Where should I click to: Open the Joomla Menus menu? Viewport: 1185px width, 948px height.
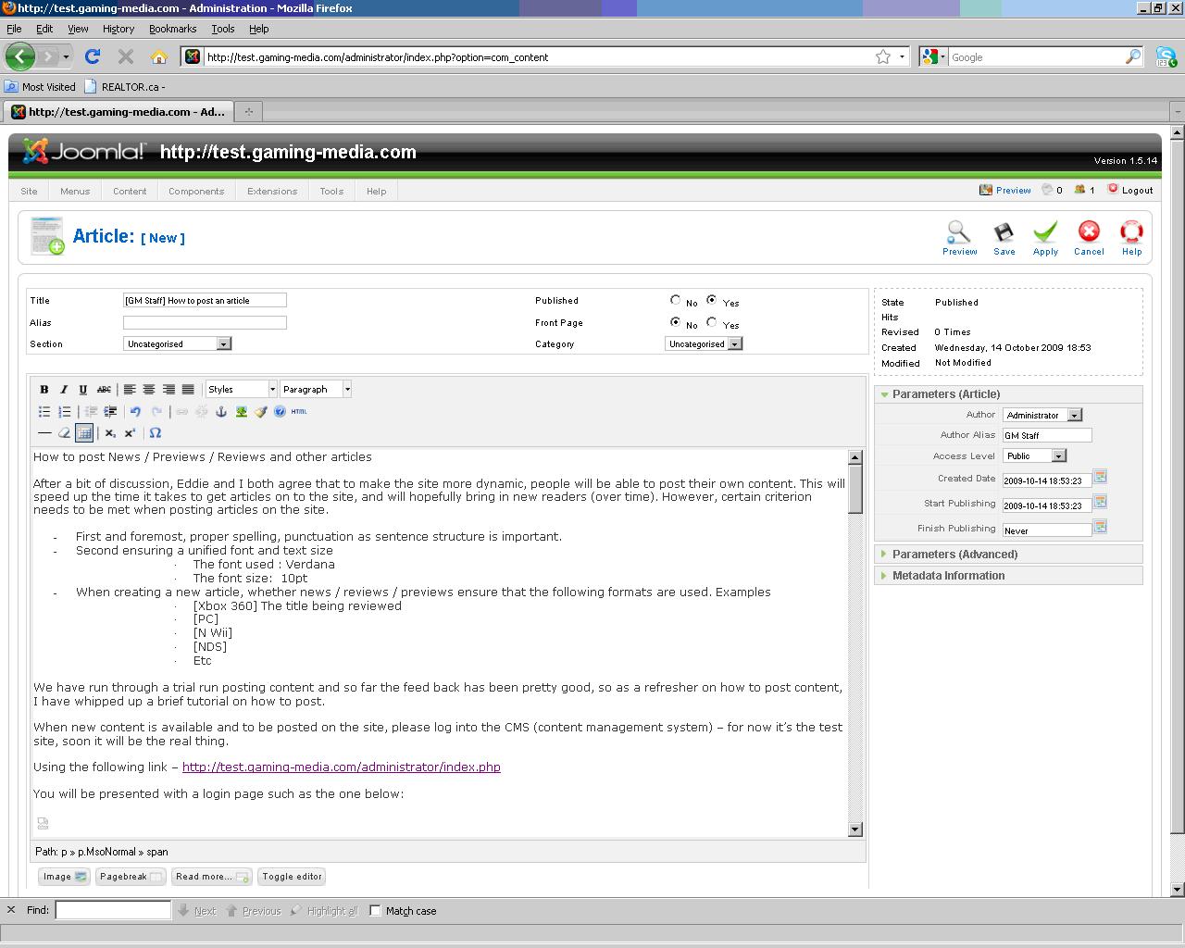click(x=75, y=191)
